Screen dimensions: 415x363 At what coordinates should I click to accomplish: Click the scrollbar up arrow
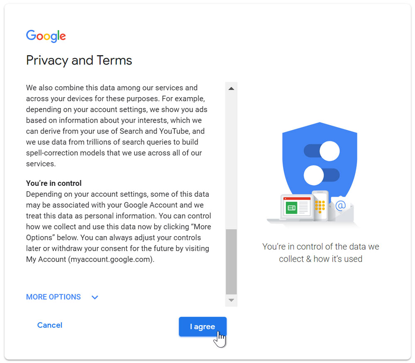[x=231, y=88]
